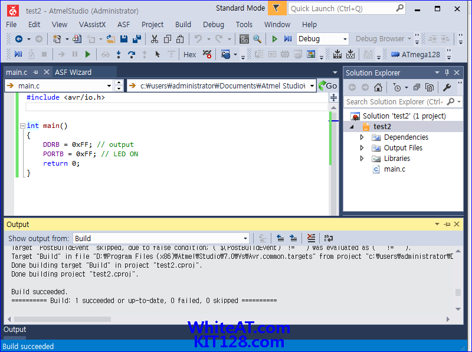Viewport: 472px width, 352px height.
Task: Click the Output tab at bottom
Action: click(15, 330)
